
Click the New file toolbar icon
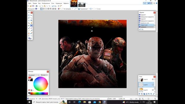coord(28,6)
